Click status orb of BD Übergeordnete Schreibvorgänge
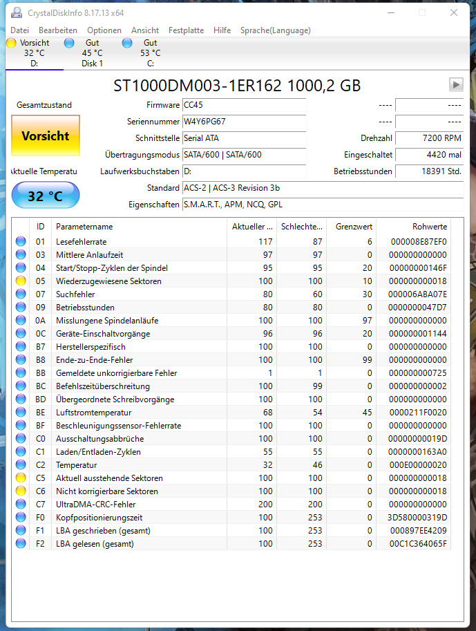Viewport: 476px width, 631px height. [21, 399]
